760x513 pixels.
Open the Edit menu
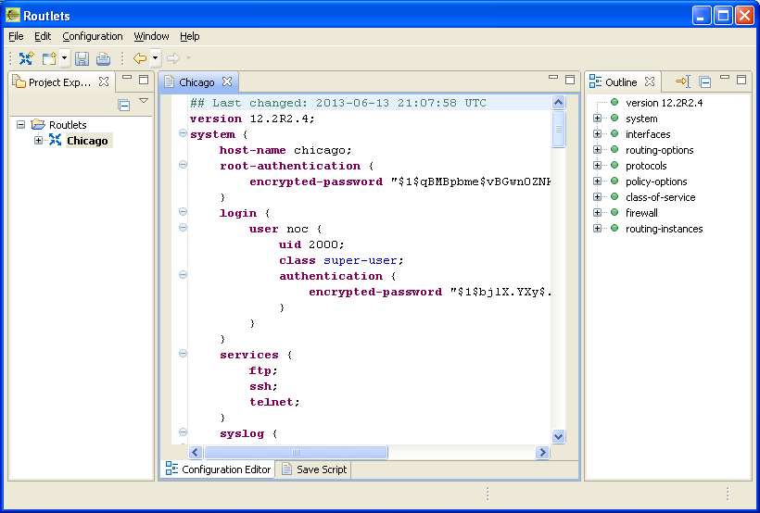(x=43, y=36)
